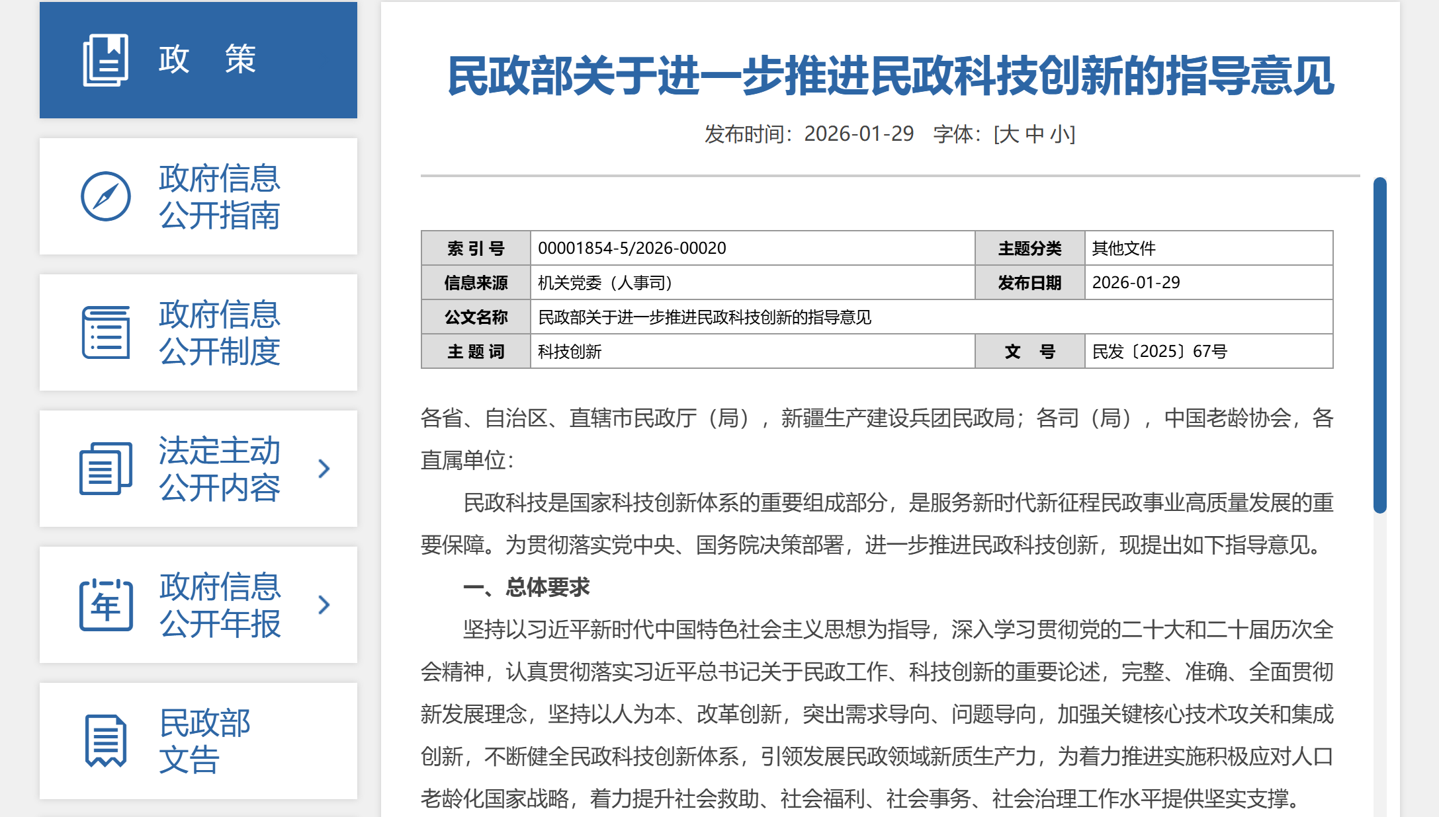Click the list icon for 政府信息公开制度
The width and height of the screenshot is (1439, 817).
coord(105,332)
